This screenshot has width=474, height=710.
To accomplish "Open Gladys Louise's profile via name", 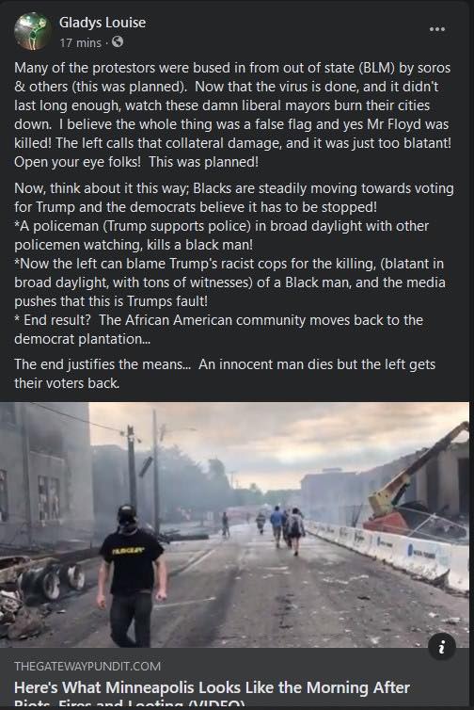I will [x=103, y=23].
